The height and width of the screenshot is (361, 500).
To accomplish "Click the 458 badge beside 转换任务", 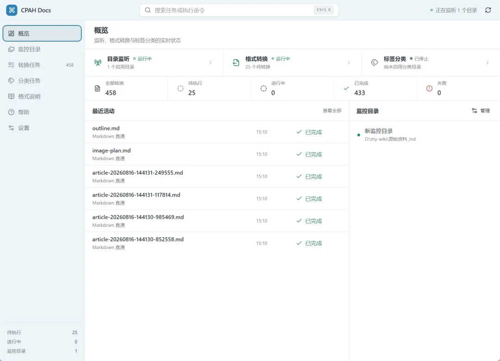I will coord(69,65).
